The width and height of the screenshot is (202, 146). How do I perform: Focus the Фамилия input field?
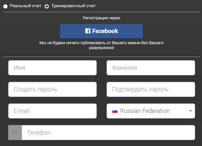(x=151, y=68)
